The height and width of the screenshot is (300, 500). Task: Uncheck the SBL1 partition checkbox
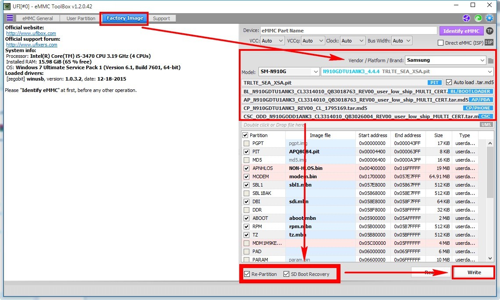[x=246, y=185]
